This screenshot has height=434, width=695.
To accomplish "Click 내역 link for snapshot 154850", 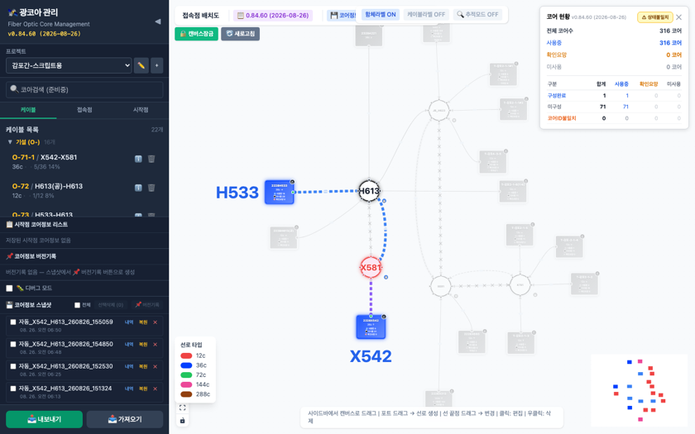I will pos(129,345).
